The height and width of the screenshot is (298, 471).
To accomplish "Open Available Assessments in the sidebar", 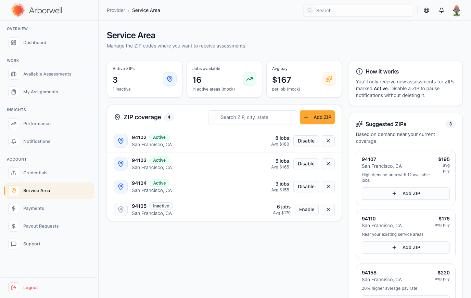I will pos(47,74).
